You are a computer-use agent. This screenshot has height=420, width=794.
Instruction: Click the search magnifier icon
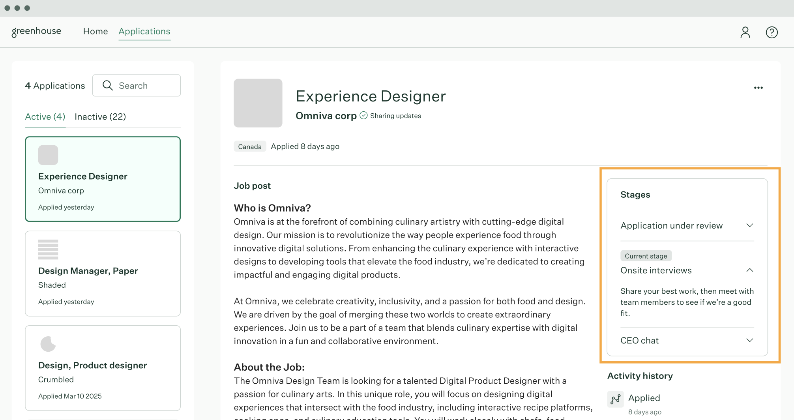tap(107, 85)
